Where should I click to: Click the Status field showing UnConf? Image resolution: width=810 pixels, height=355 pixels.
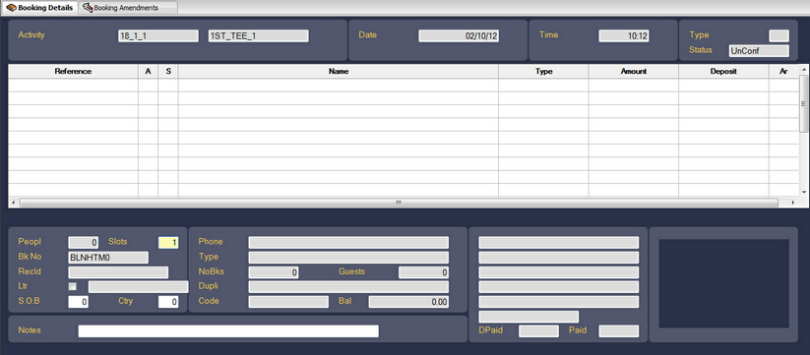pyautogui.click(x=759, y=50)
